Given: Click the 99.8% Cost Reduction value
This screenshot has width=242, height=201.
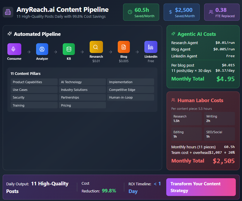Looking at the screenshot, I should click(x=109, y=191).
